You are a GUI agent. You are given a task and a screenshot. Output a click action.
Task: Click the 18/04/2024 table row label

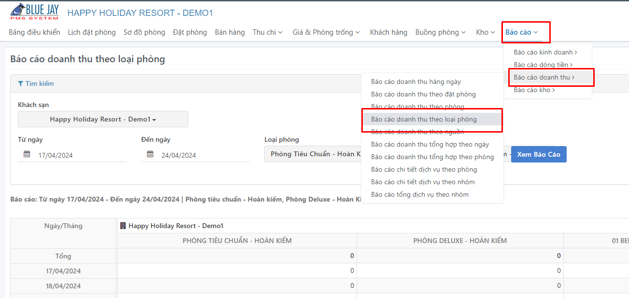click(x=63, y=286)
